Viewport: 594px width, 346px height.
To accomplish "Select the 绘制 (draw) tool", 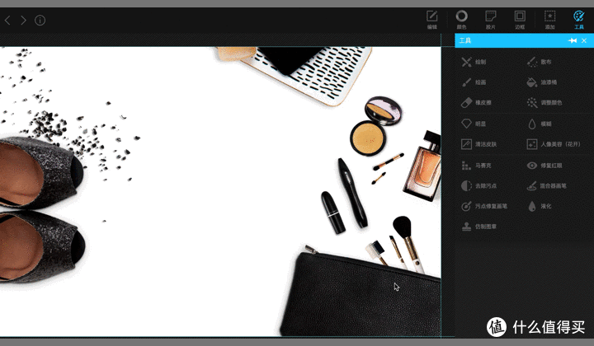I will tap(474, 62).
